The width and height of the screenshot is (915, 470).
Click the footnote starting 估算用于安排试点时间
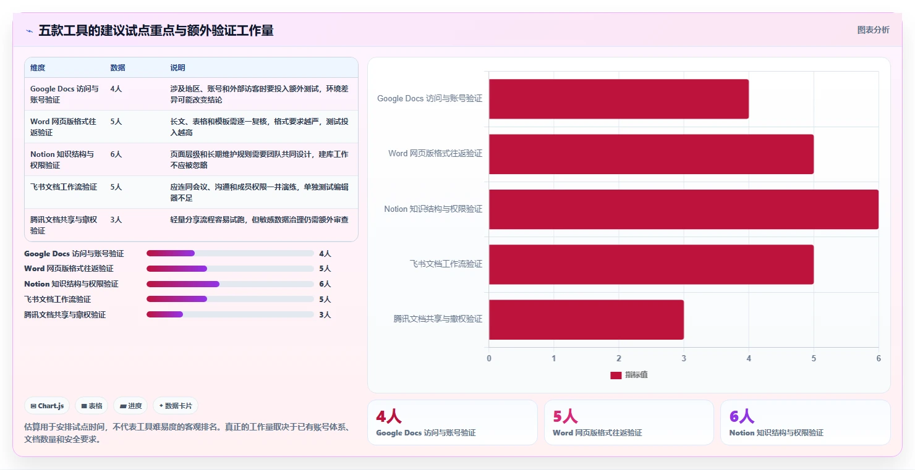[x=187, y=433]
